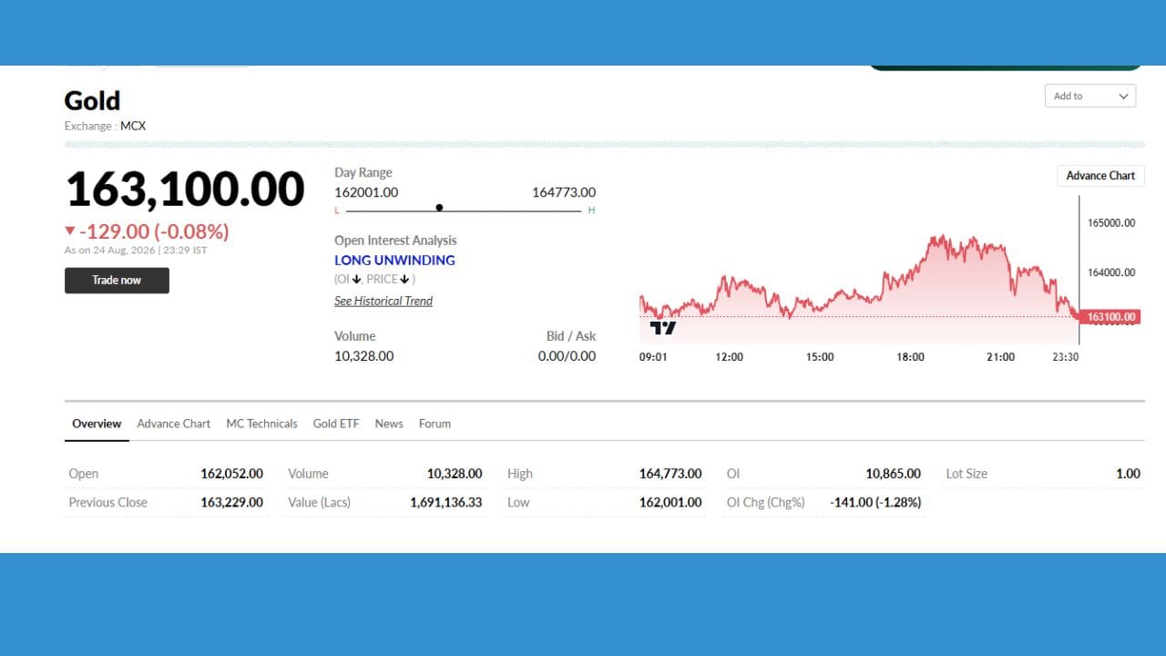Click the -129.00 (-0.08%) change value

click(x=154, y=231)
